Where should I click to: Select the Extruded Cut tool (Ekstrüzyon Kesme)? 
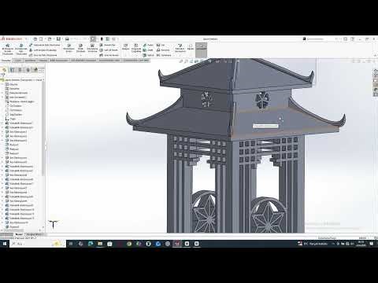pyautogui.click(x=69, y=48)
